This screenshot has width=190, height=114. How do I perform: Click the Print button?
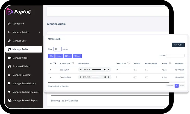tap(68, 56)
